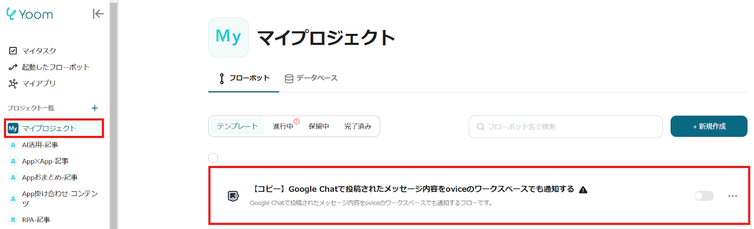754x229 pixels.
Task: Click the sidebar vertical scrollbar
Action: click(113, 114)
